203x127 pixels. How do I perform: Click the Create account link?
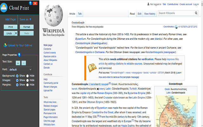pyautogui.click(x=186, y=4)
